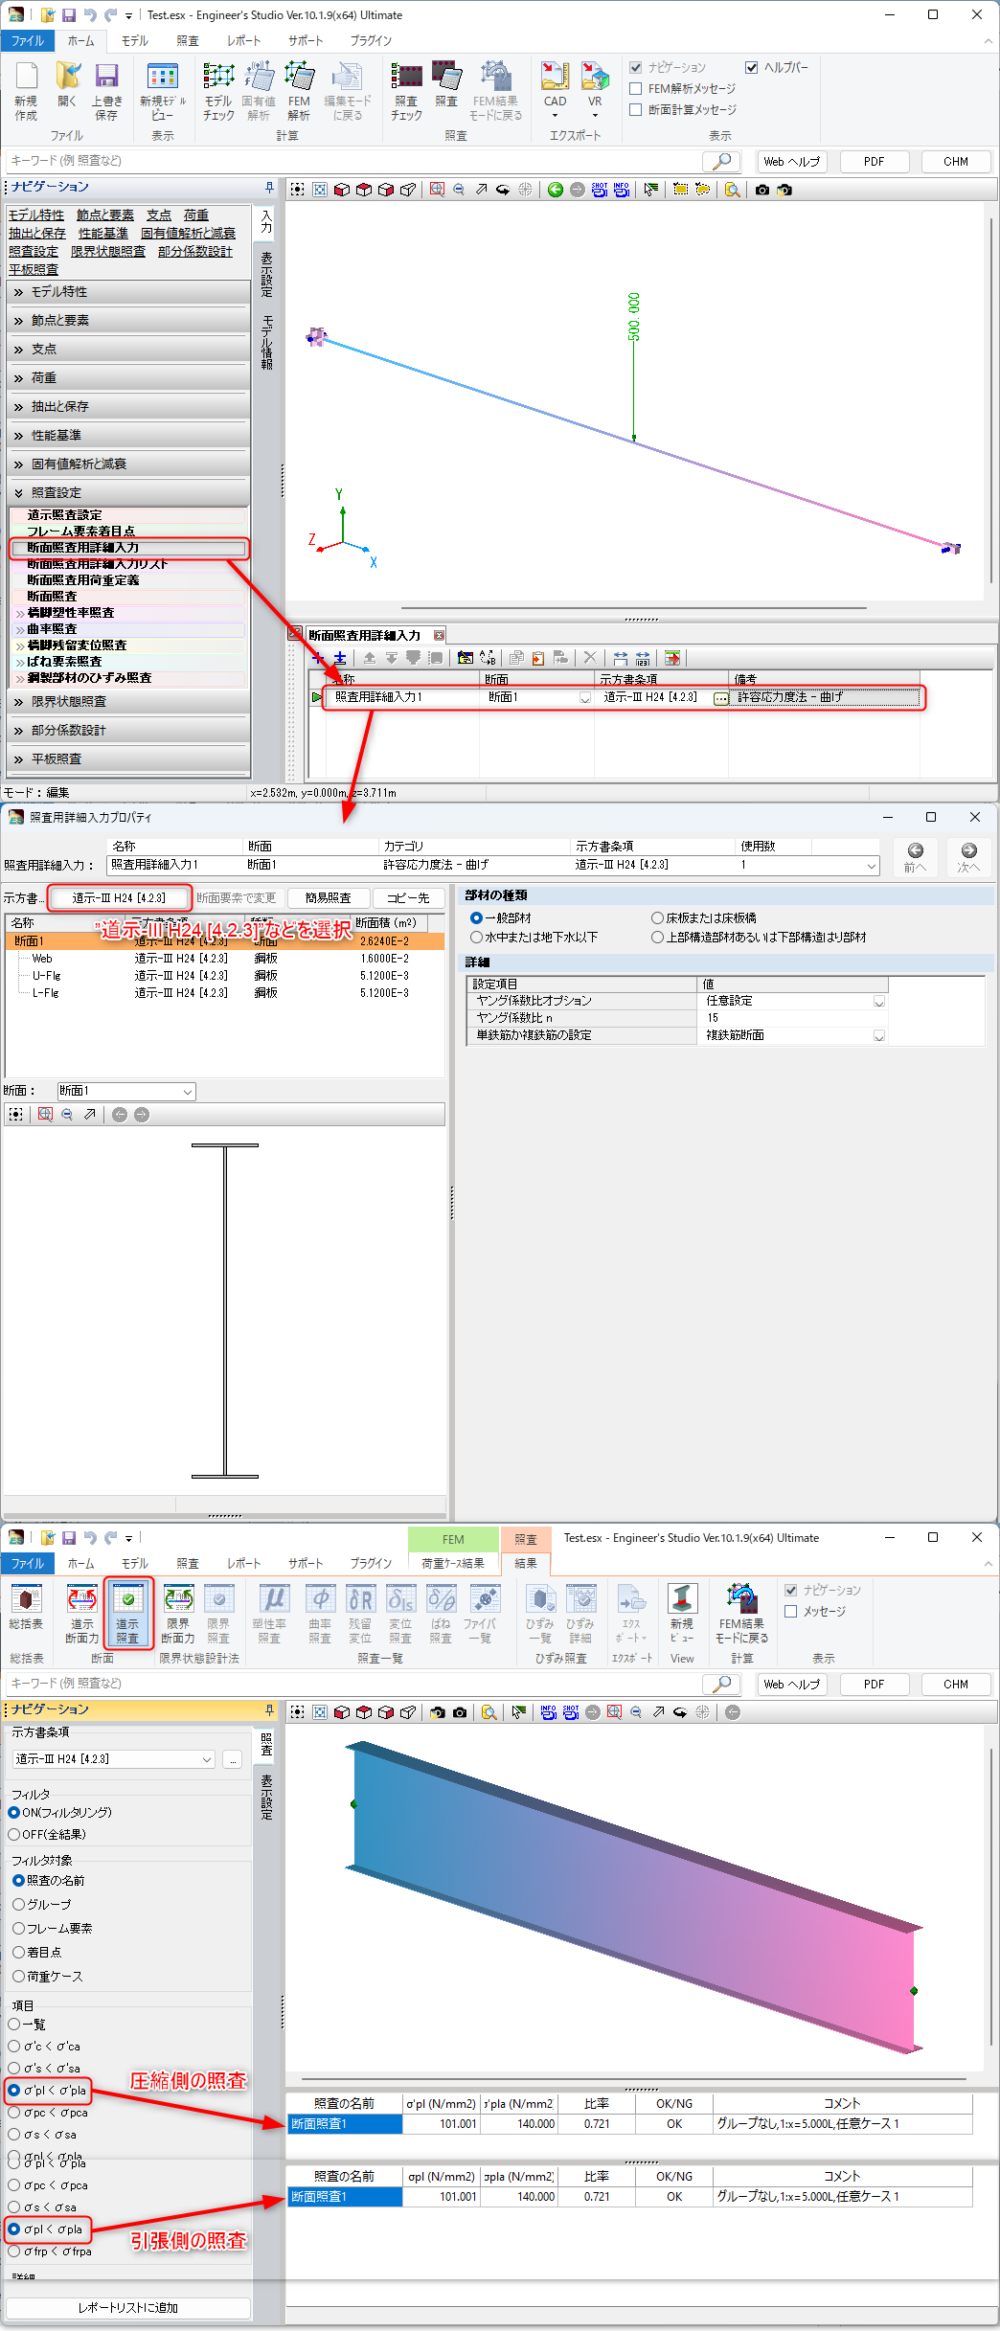Click the Web ヘルプ button at top

click(791, 161)
